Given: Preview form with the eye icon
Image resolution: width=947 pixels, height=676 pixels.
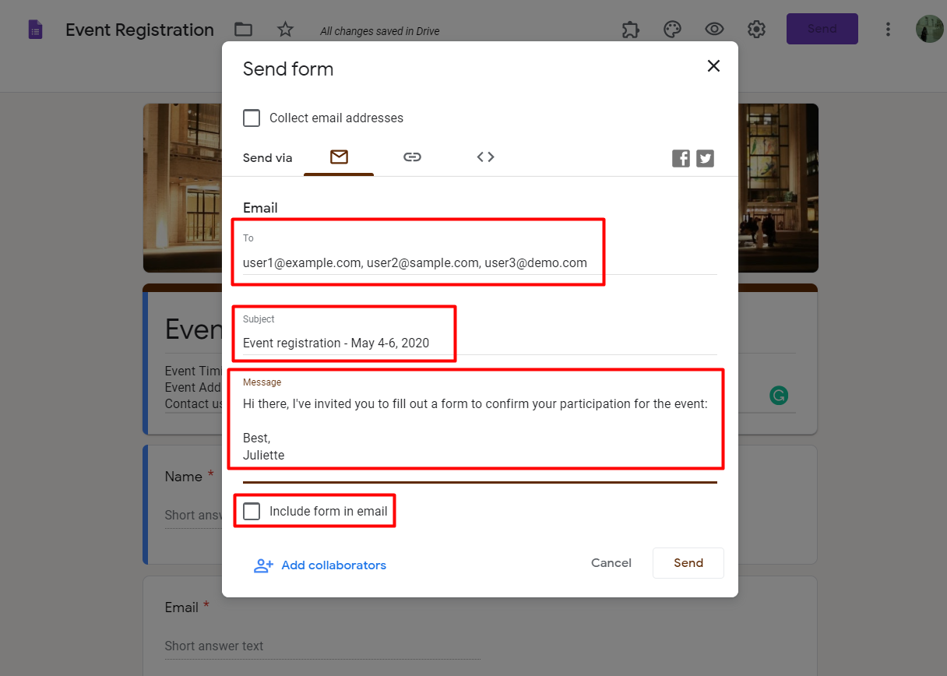Looking at the screenshot, I should [714, 30].
